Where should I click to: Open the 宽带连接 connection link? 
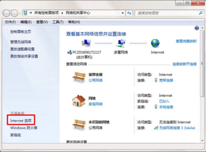[166, 80]
